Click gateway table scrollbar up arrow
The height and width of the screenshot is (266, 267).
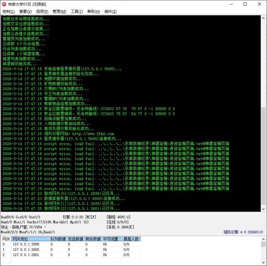[x=263, y=239]
